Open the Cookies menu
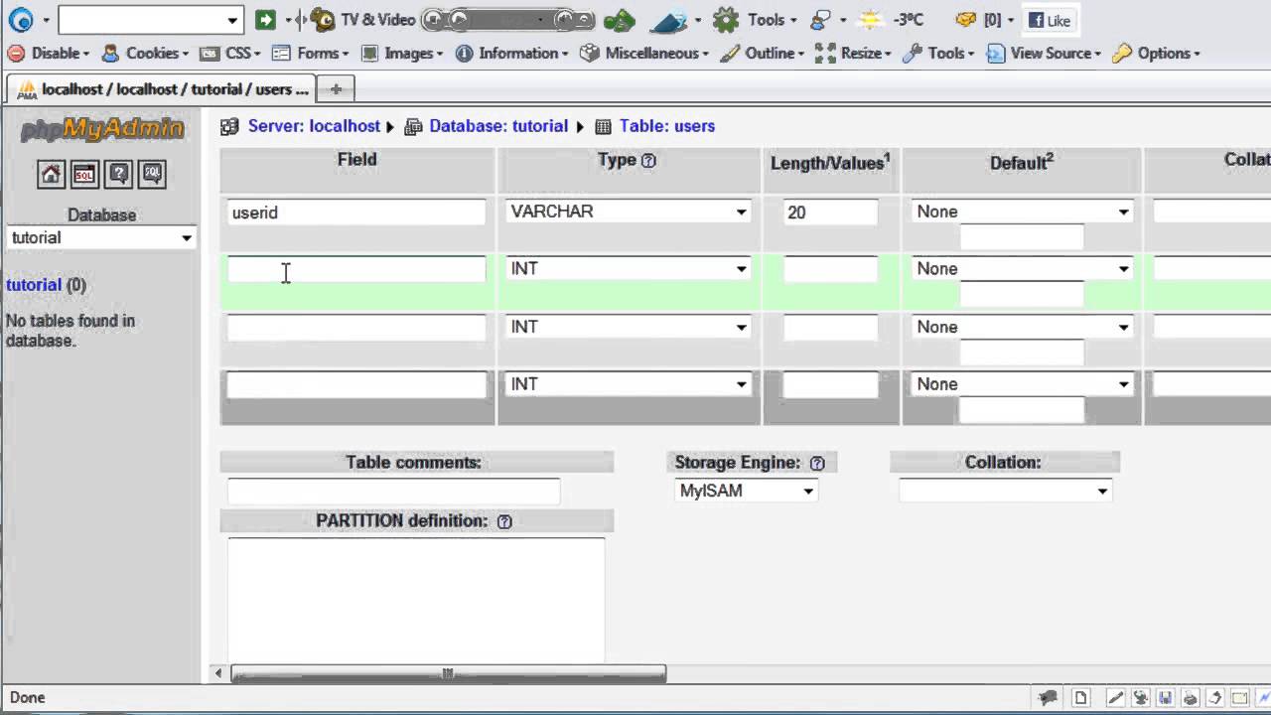This screenshot has width=1271, height=715. 145,54
